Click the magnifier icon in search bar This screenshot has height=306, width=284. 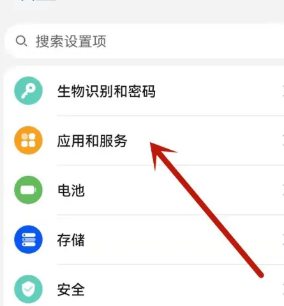click(x=21, y=41)
